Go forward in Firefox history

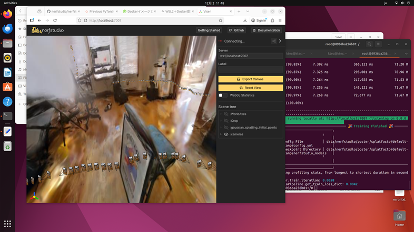click(47, 20)
